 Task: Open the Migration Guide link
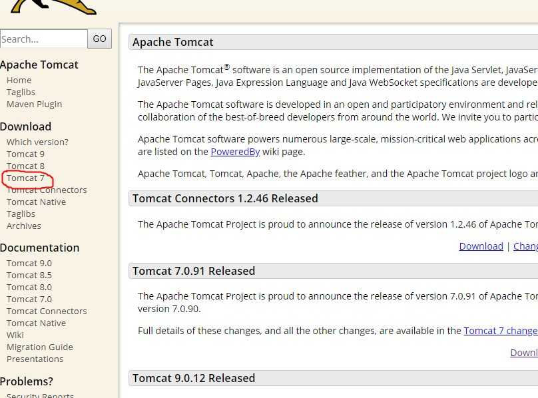40,347
